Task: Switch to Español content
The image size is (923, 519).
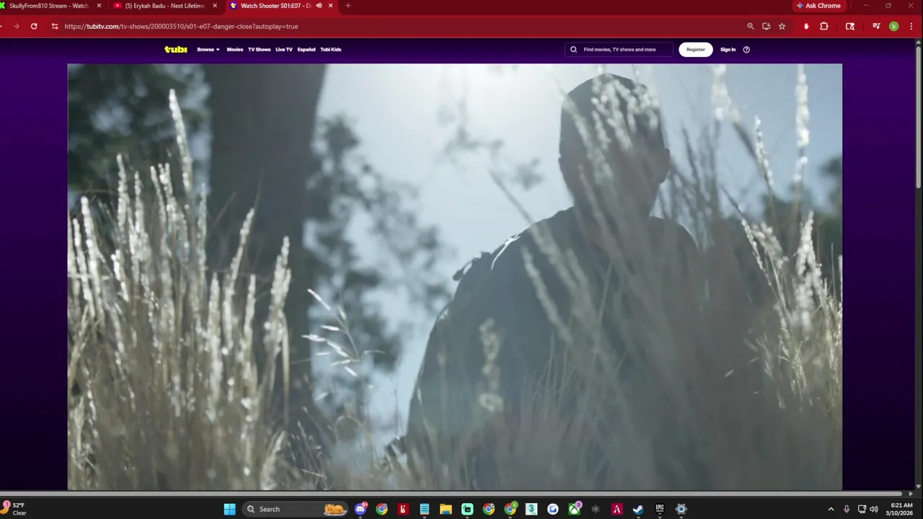Action: point(306,50)
